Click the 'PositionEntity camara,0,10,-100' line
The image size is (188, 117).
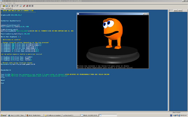[15, 27]
